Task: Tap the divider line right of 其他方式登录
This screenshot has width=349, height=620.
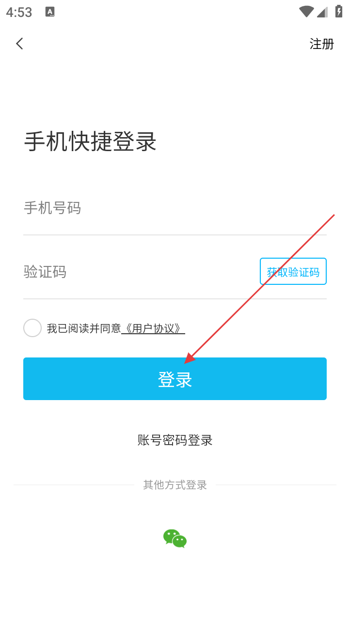Action: coord(276,485)
